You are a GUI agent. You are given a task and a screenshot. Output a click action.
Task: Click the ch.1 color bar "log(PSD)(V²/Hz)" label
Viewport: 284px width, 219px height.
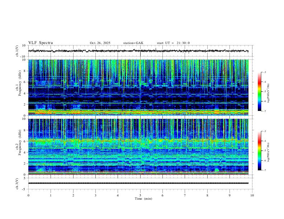click(x=269, y=93)
